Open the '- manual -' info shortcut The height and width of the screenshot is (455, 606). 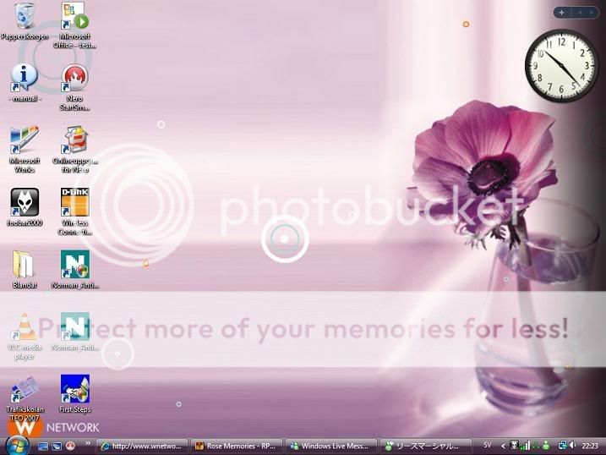click(25, 79)
